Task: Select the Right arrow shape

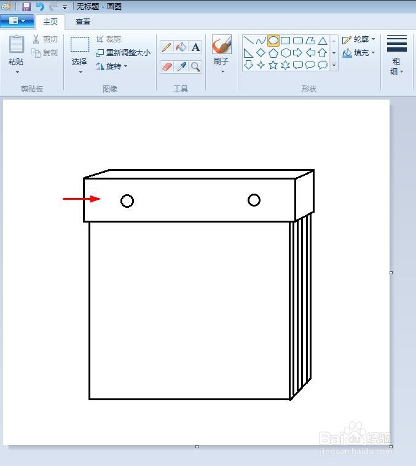Action: point(298,53)
